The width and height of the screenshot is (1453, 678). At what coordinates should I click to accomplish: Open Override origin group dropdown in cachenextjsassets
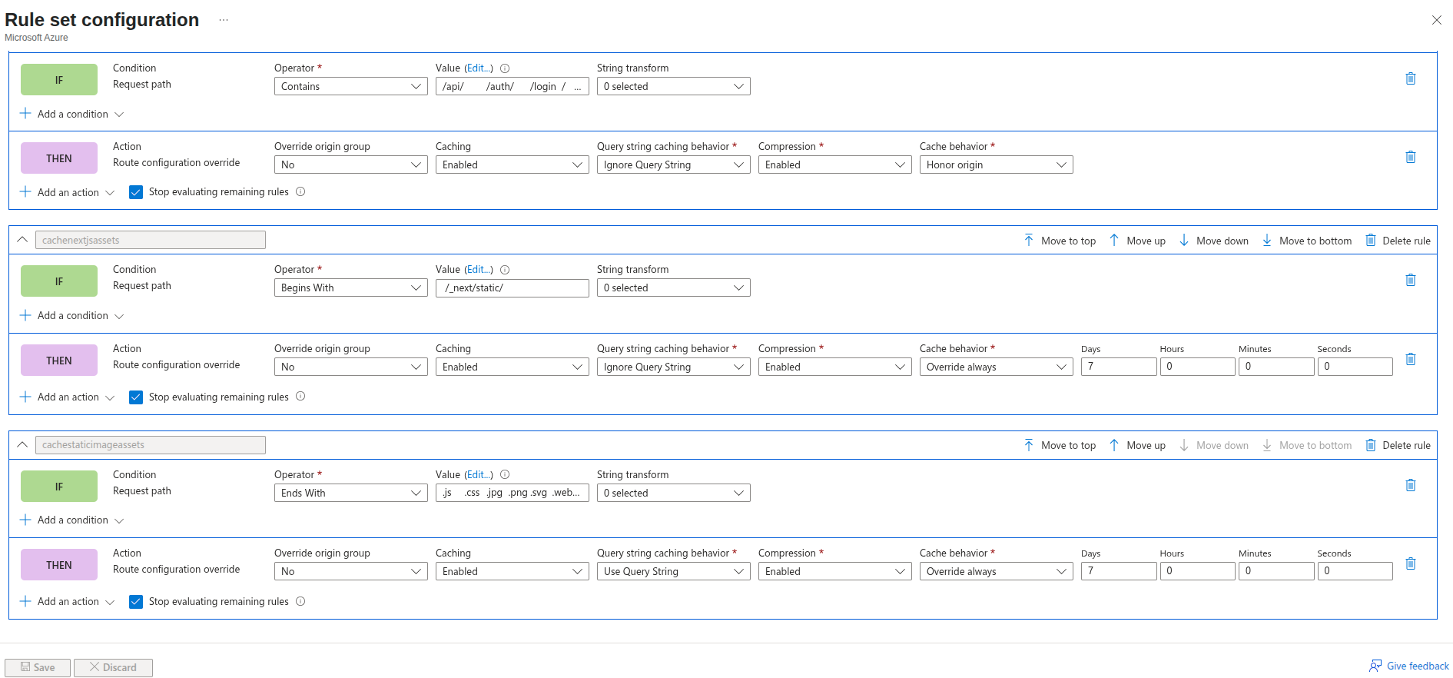click(350, 367)
